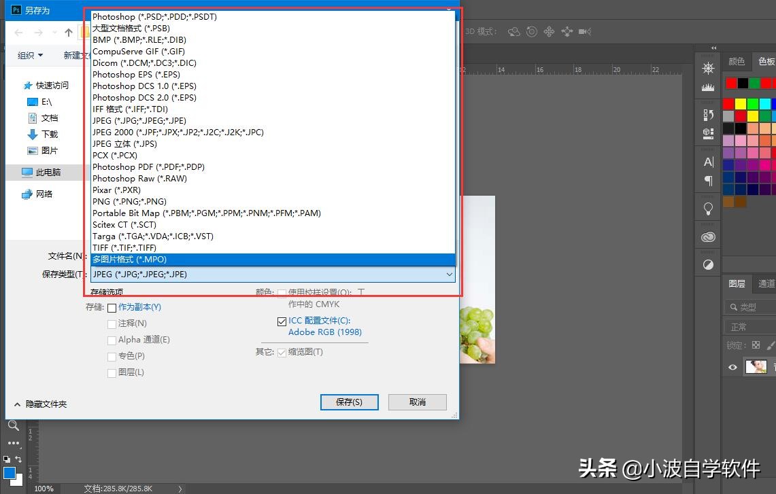Open recent locations dropdown arrow

[x=54, y=33]
